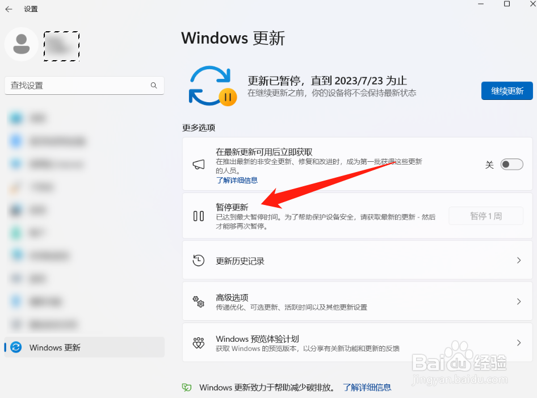Click the update history clock icon
537x398 pixels.
click(199, 261)
